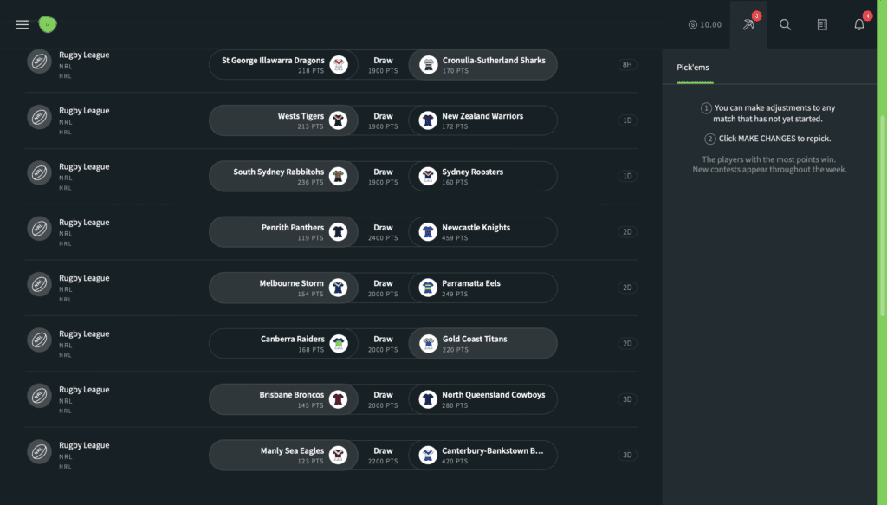Viewport: 887px width, 505px height.
Task: Switch to the Pick'ems tab
Action: click(x=695, y=67)
